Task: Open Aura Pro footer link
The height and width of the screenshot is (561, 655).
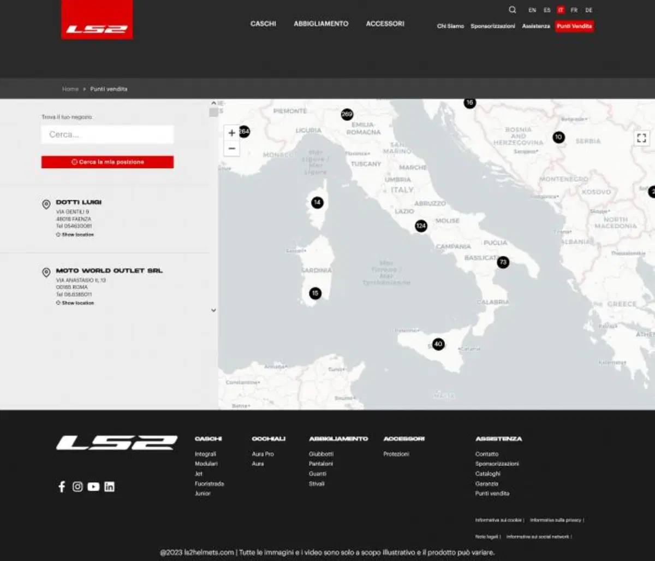Action: pos(263,454)
